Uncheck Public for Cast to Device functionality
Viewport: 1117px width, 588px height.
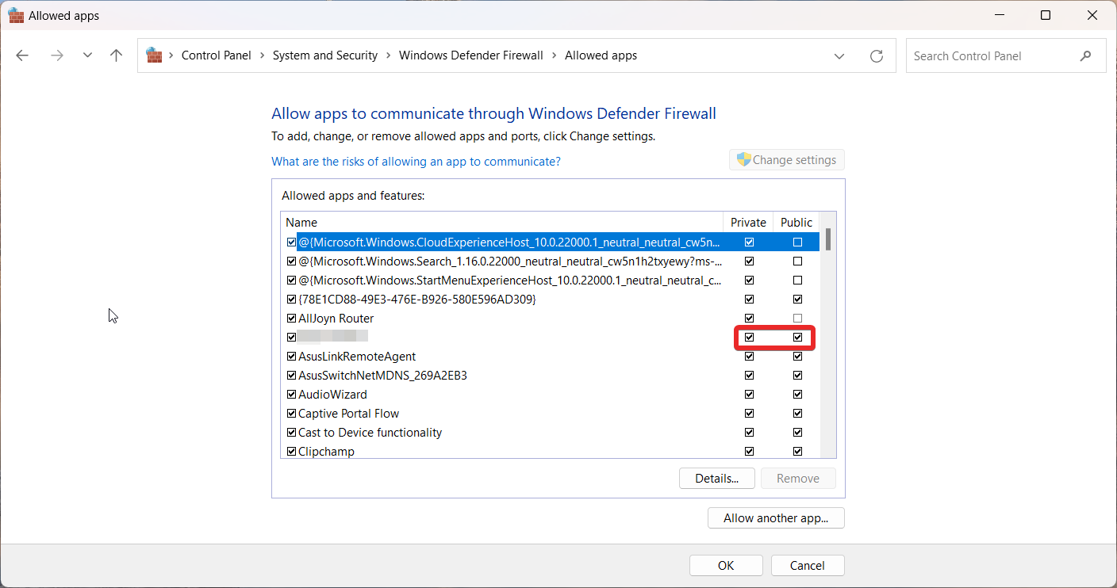(x=797, y=433)
